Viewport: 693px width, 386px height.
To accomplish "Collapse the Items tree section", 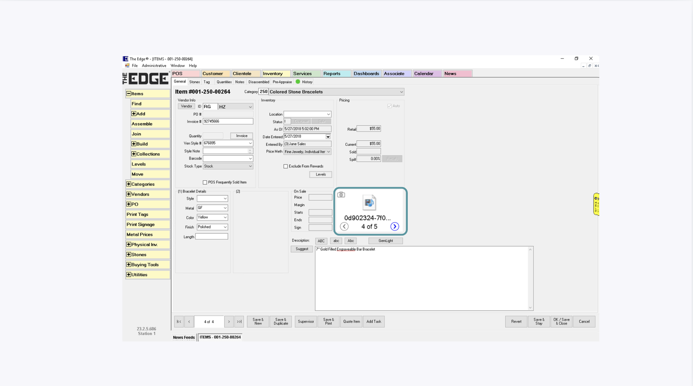I will tap(129, 94).
